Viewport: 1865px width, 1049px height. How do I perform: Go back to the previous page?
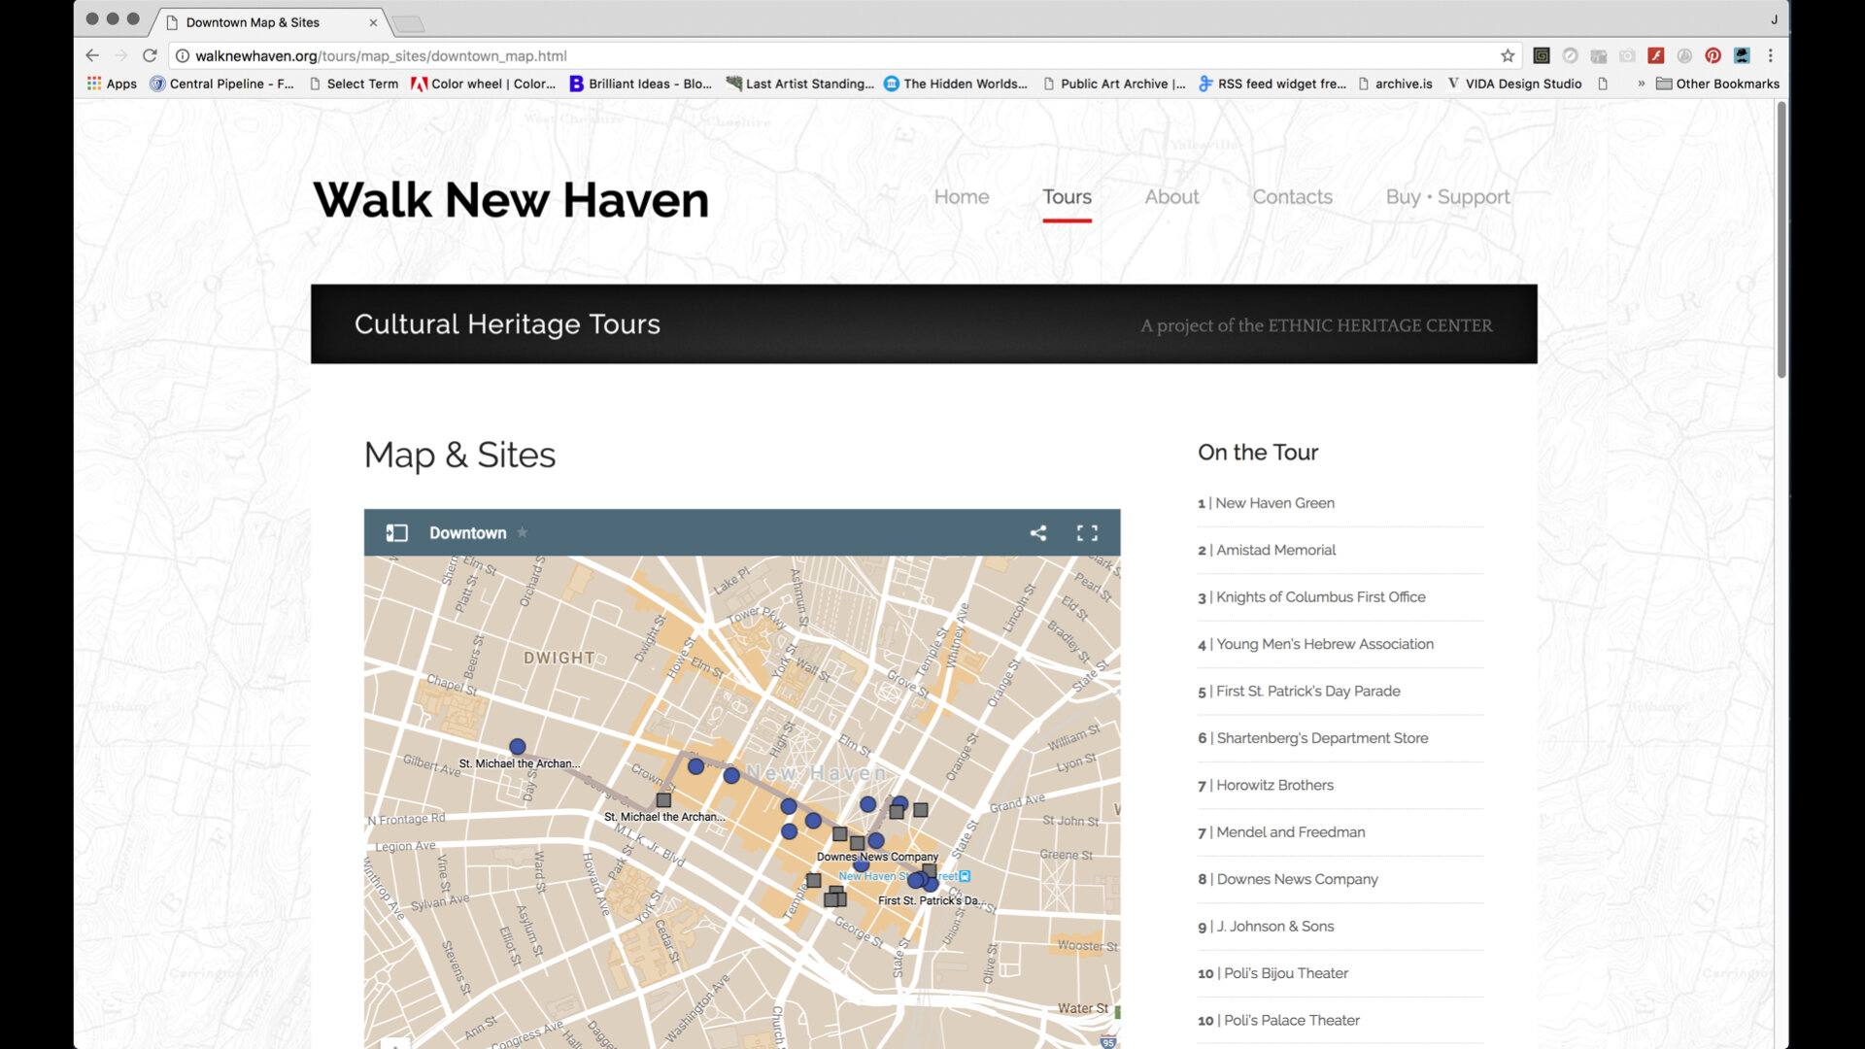[x=92, y=55]
